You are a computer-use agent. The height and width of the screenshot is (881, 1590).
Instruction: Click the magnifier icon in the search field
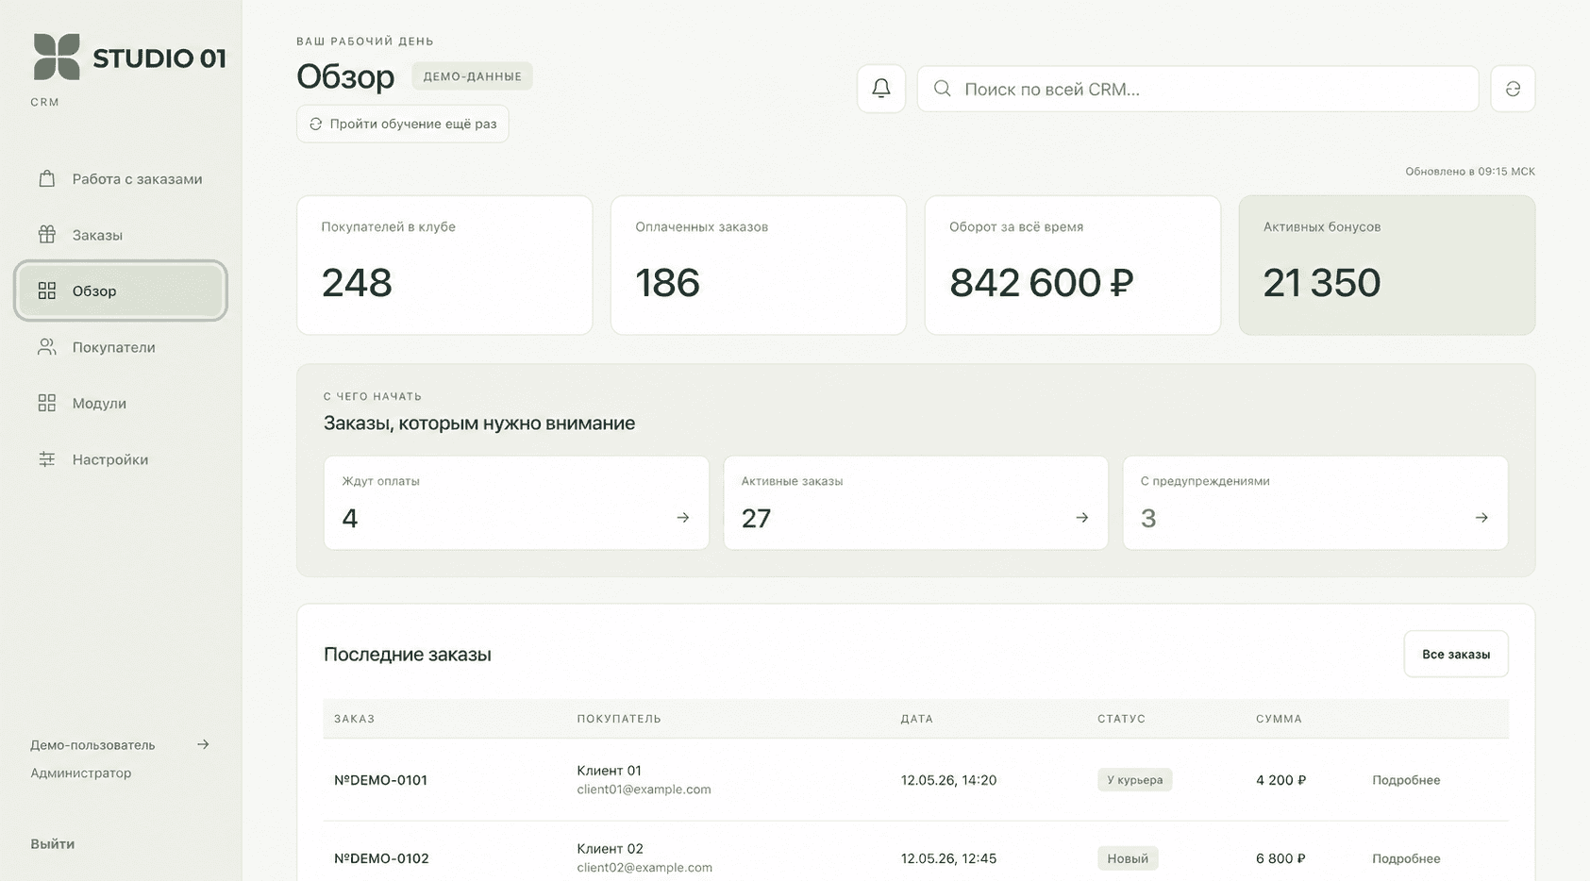(942, 89)
